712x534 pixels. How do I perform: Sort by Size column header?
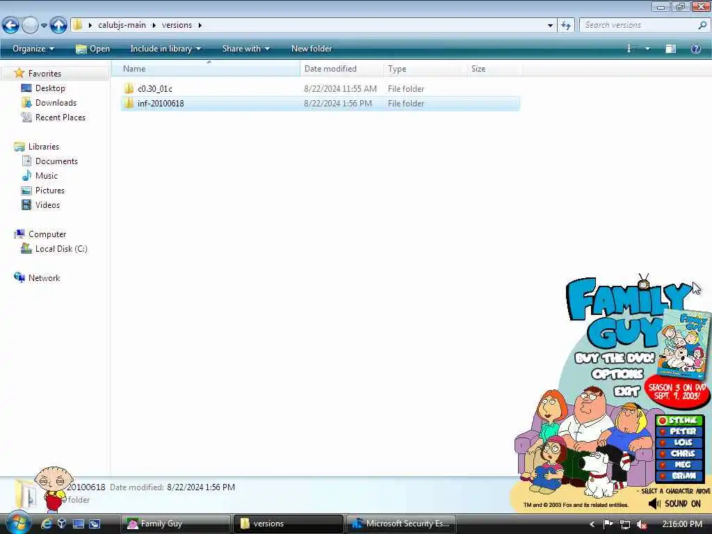(494, 69)
